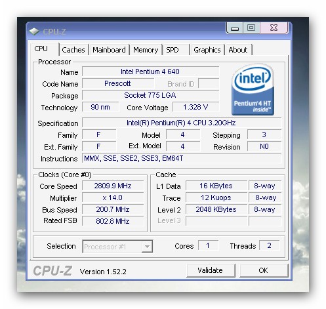Click the Intel Pentium 4 640 name field
Image resolution: width=326 pixels, height=309 pixels.
click(x=150, y=72)
